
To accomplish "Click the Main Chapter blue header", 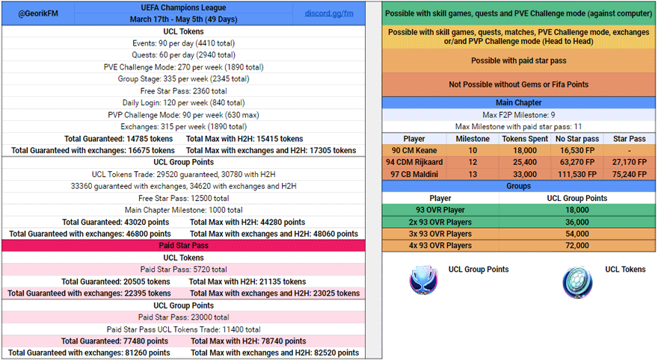I will [519, 102].
